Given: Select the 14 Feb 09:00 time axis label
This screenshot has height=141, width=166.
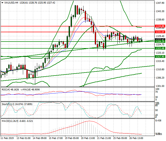Looking at the screenshot, I should pyautogui.click(x=39, y=138).
